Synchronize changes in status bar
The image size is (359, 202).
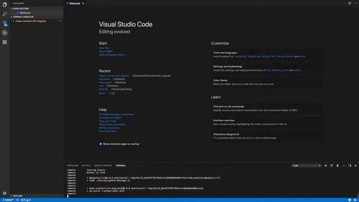17,200
